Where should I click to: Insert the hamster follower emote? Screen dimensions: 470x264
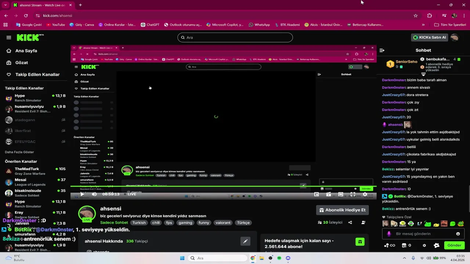tap(386, 224)
